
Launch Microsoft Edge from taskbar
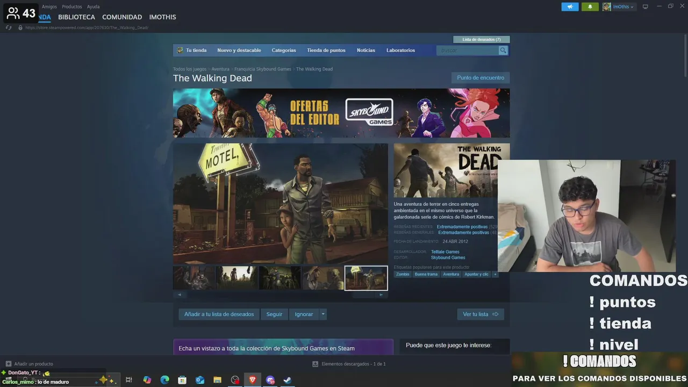point(165,380)
